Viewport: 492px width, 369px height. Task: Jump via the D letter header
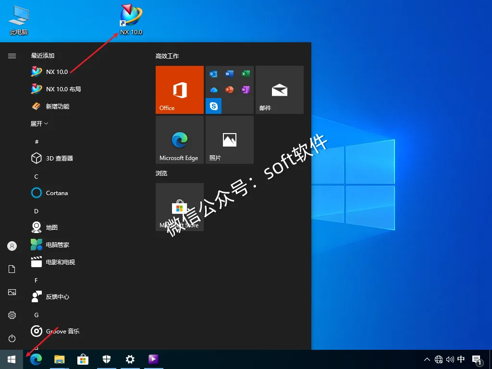click(37, 211)
